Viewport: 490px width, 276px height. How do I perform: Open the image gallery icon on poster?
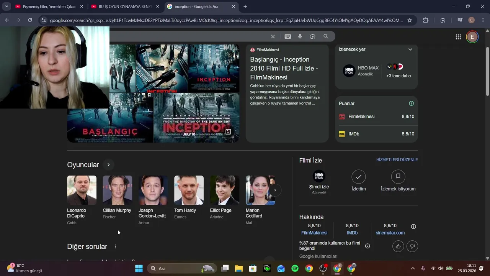click(x=228, y=131)
